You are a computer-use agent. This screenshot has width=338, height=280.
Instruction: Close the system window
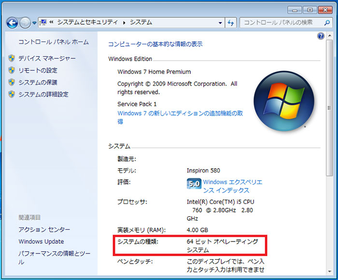[325, 10]
